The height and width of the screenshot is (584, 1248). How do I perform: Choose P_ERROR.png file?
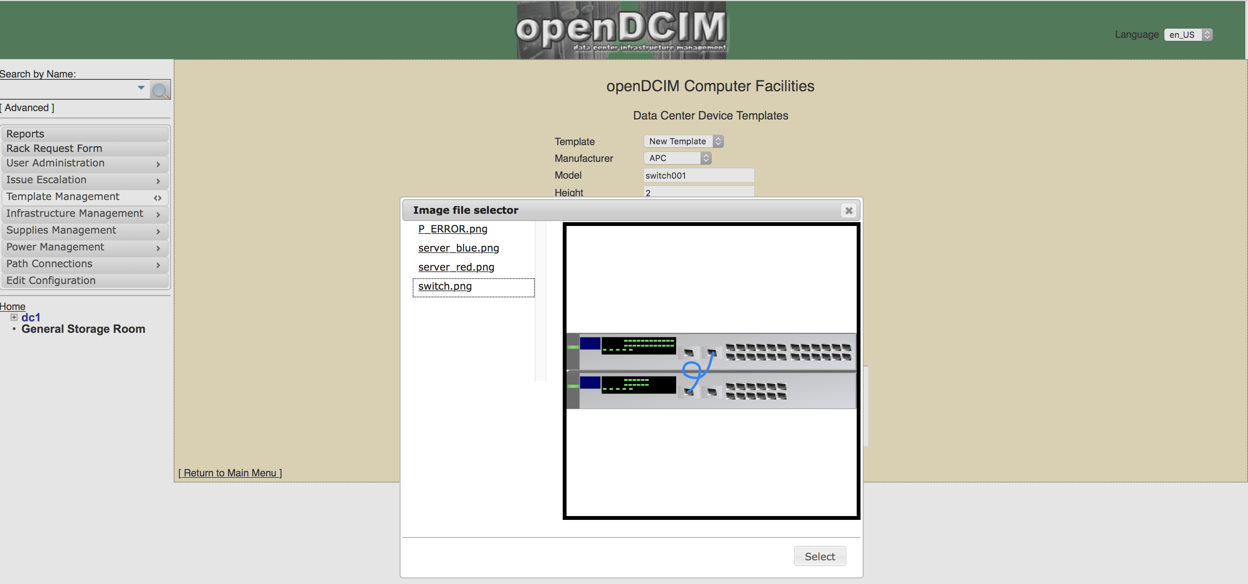(x=452, y=229)
